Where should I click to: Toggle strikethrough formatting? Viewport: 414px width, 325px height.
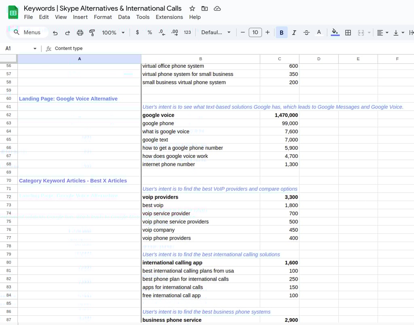pyautogui.click(x=306, y=32)
